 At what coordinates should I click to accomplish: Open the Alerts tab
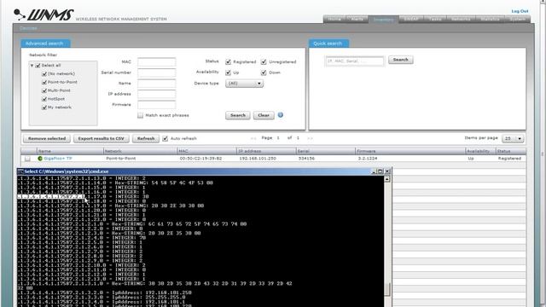point(357,19)
